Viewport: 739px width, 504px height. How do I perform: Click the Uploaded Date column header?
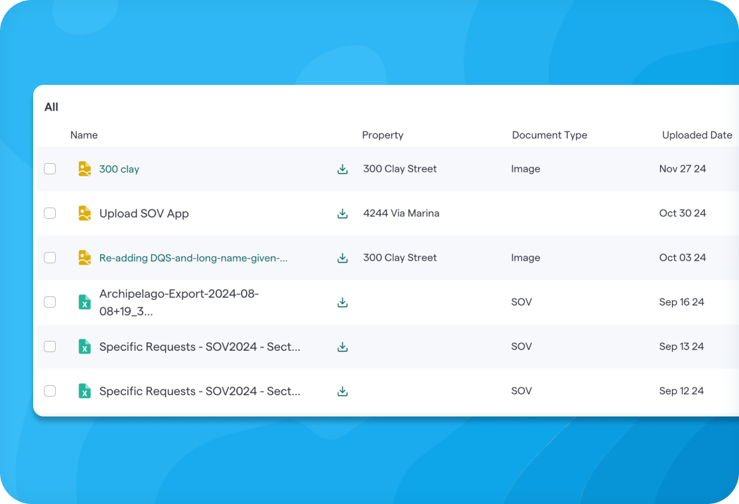pyautogui.click(x=697, y=135)
